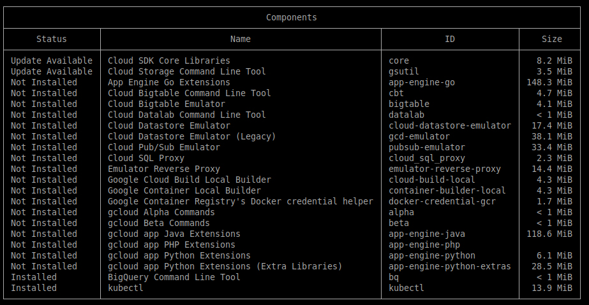Select BigQuery Command Line Tool name
This screenshot has height=305, width=589.
pos(174,277)
